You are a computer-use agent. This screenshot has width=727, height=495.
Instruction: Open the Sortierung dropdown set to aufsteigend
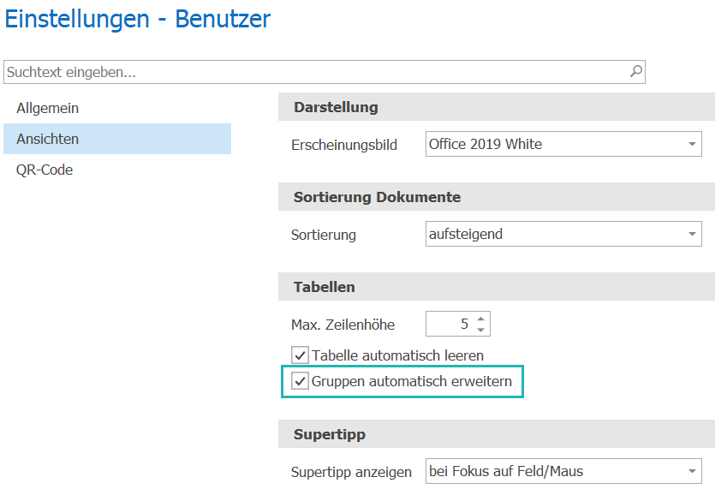pos(563,234)
